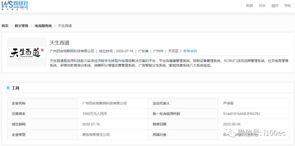Click the 注册资本 table label
Image resolution: width=295 pixels, height=146 pixels.
[19, 114]
